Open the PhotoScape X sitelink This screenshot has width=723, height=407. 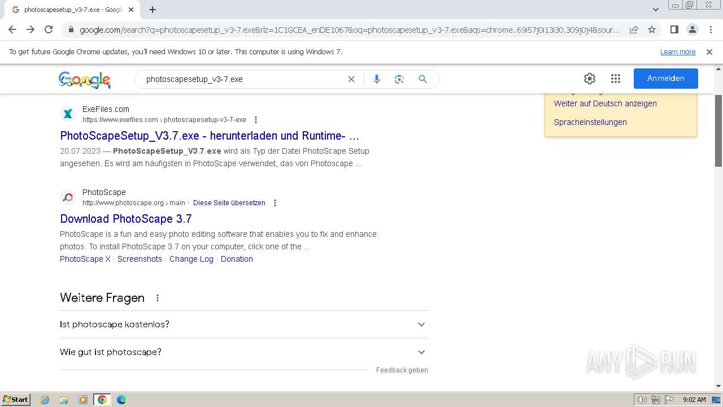(85, 259)
